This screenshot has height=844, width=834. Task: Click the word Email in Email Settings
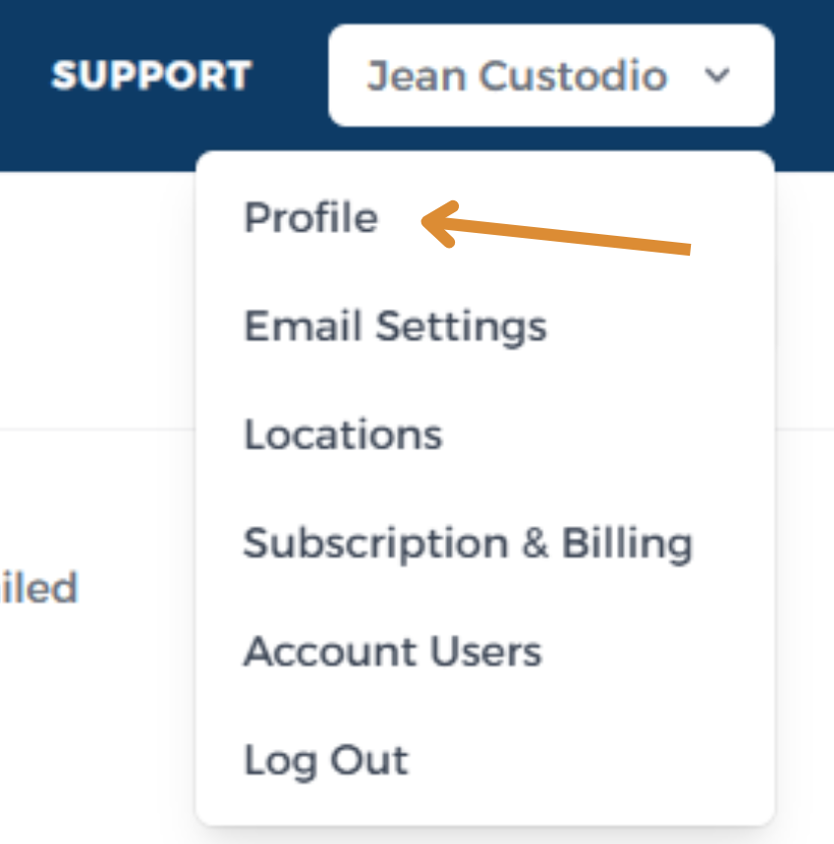point(303,326)
